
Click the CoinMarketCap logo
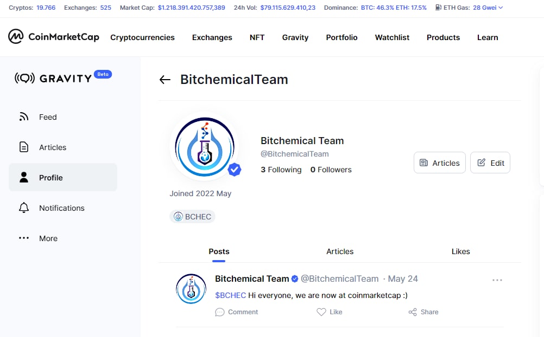coord(54,37)
